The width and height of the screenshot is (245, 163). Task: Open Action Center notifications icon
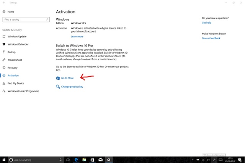[240, 160]
